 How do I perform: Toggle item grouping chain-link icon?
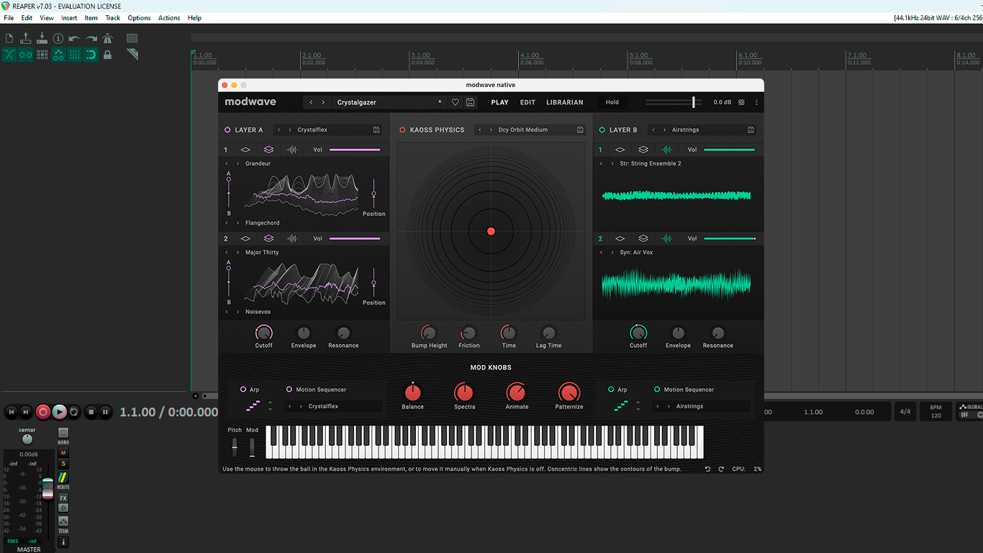click(26, 55)
